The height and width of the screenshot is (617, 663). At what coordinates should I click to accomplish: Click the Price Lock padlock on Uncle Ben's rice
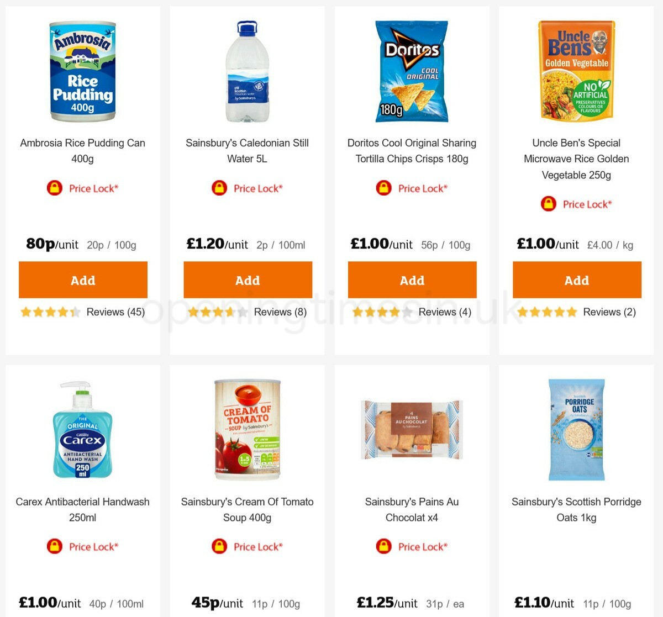pos(548,204)
